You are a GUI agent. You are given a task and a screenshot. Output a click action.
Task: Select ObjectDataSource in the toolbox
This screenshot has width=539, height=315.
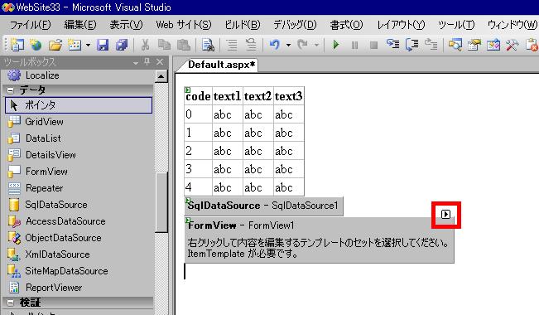coord(55,238)
